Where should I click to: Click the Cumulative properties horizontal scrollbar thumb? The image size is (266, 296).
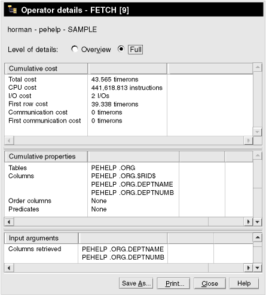(x=111, y=222)
